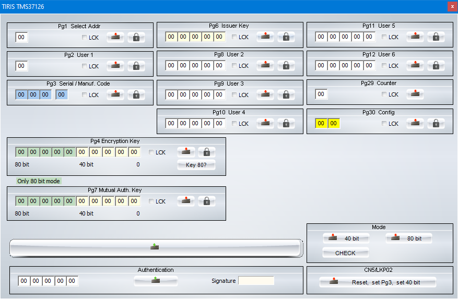Click the write icon for Pg29 Counter
This screenshot has width=458, height=299.
click(x=415, y=94)
